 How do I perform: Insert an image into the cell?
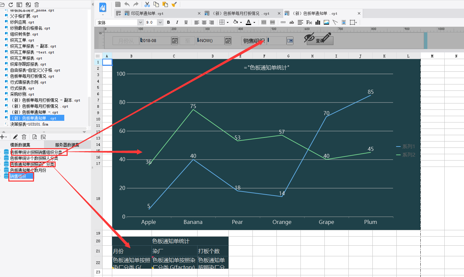(326, 22)
